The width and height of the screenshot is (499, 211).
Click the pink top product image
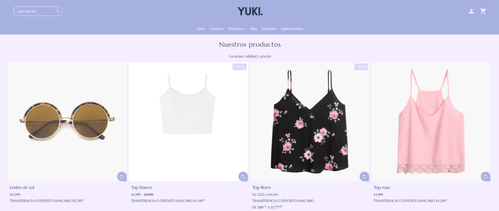431,121
